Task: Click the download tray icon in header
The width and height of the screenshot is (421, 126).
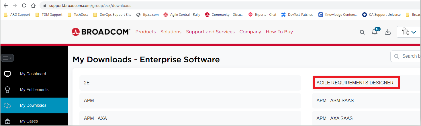Action: coord(388,32)
